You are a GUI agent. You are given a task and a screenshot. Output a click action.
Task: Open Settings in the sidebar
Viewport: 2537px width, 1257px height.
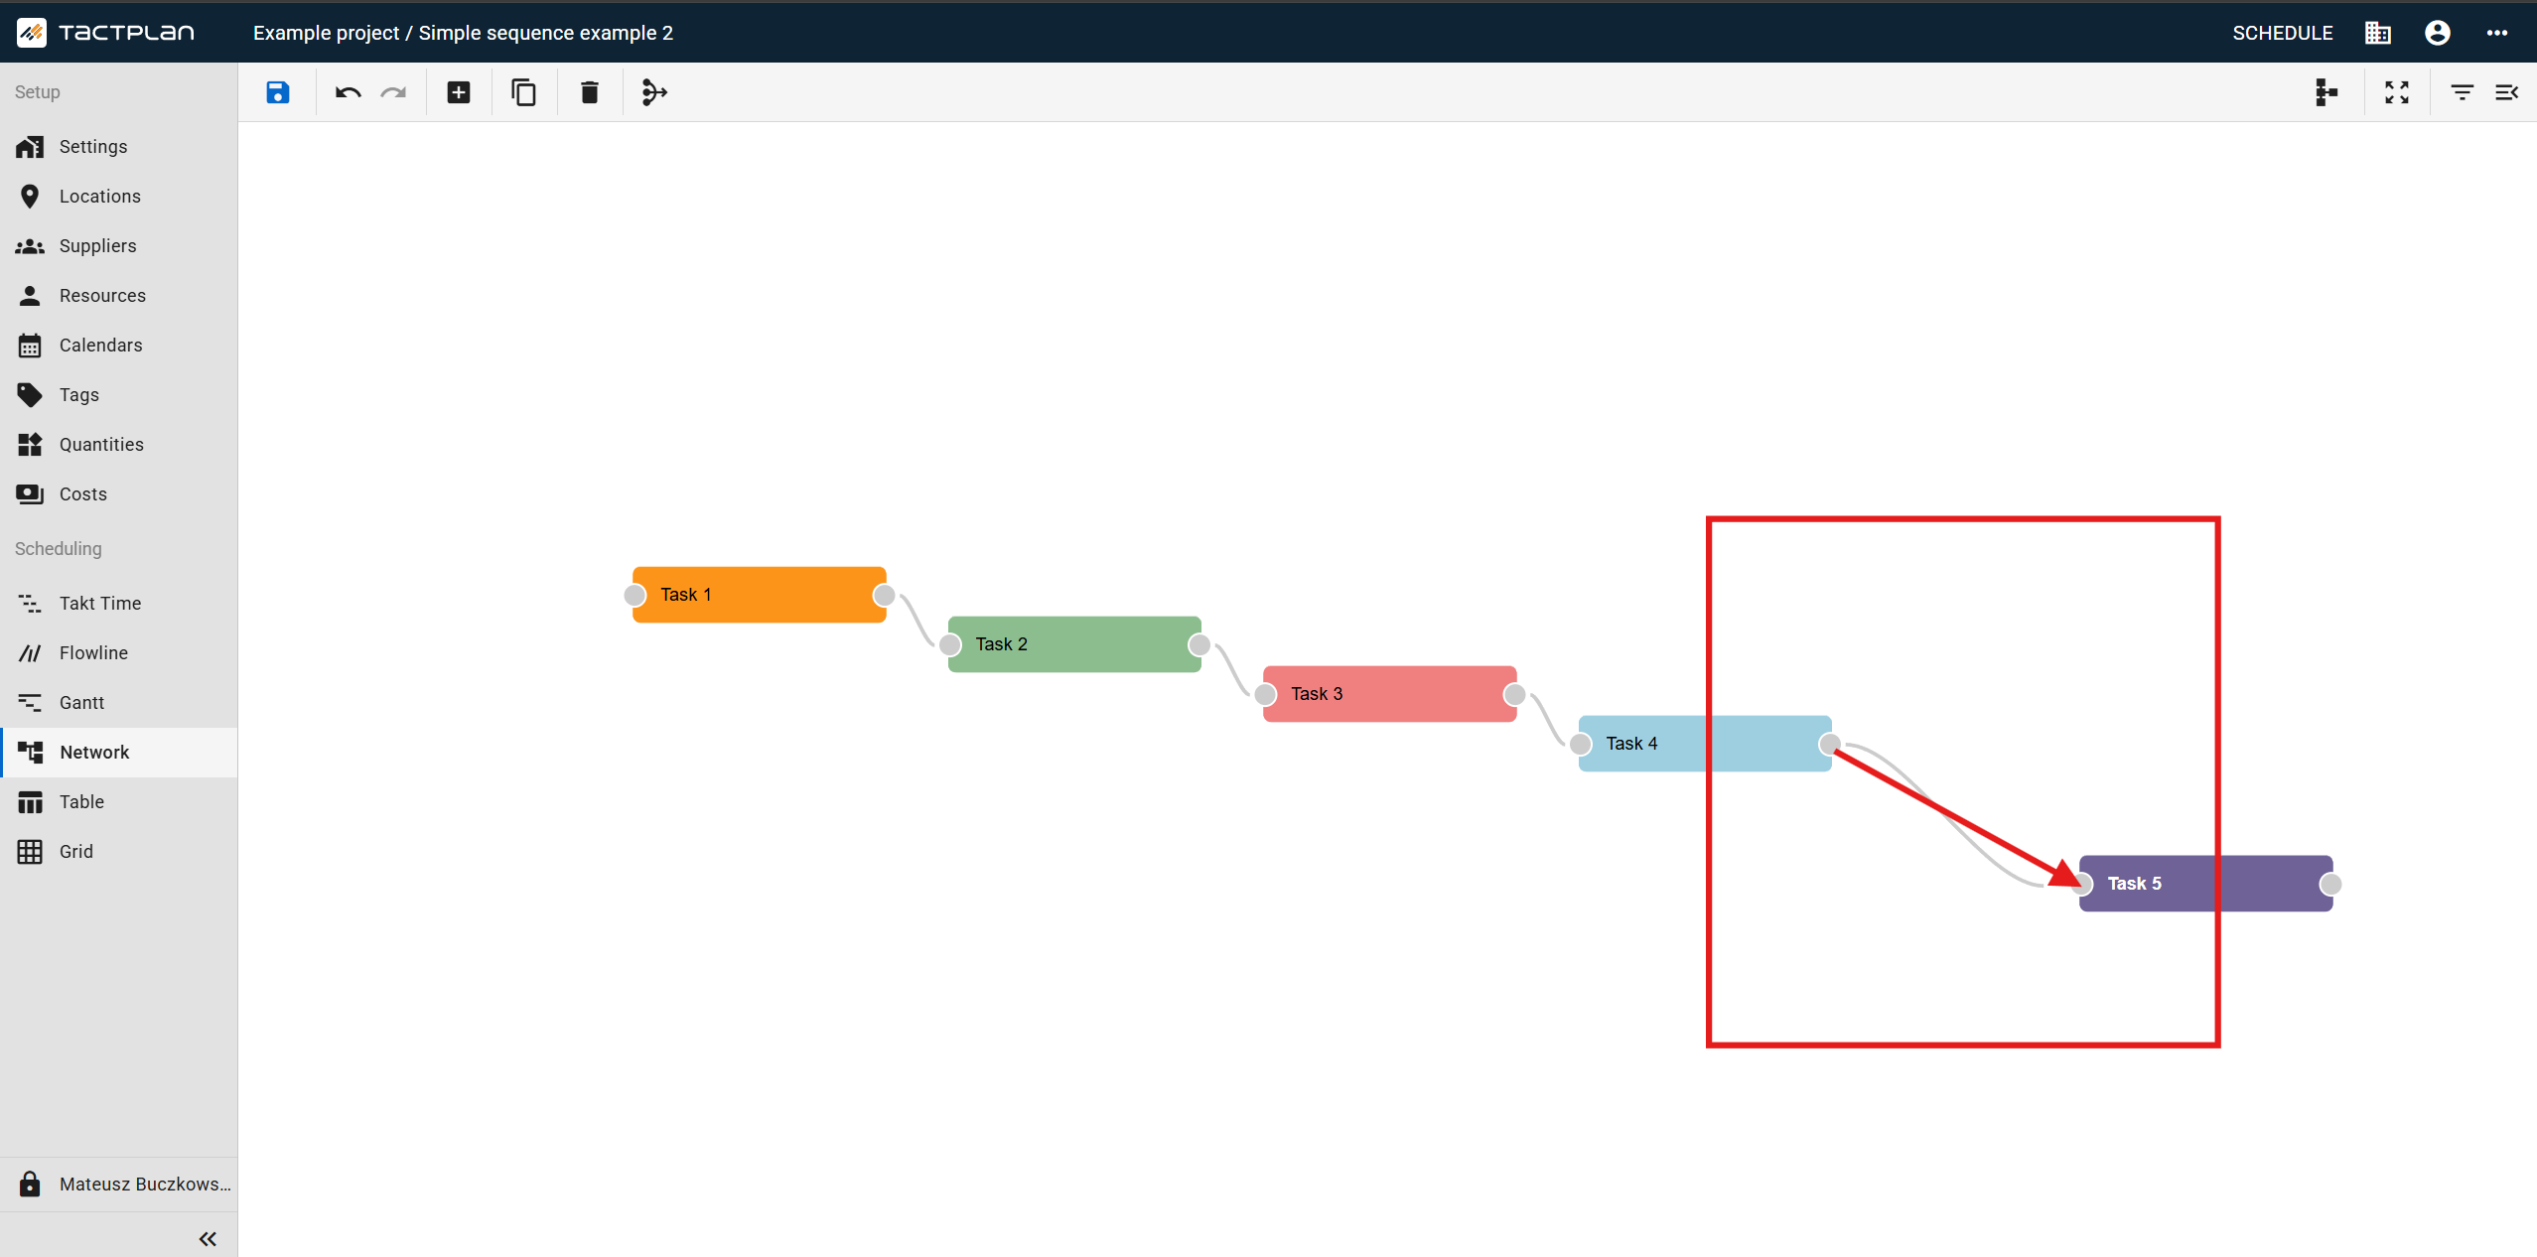(119, 147)
